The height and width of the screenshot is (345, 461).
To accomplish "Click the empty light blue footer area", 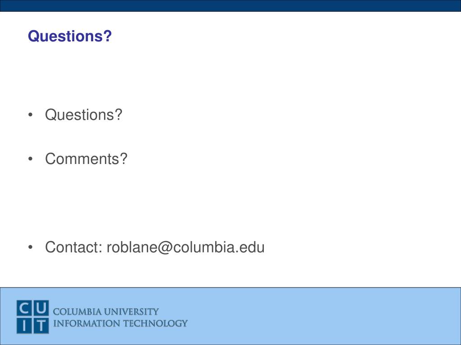I will (x=323, y=316).
